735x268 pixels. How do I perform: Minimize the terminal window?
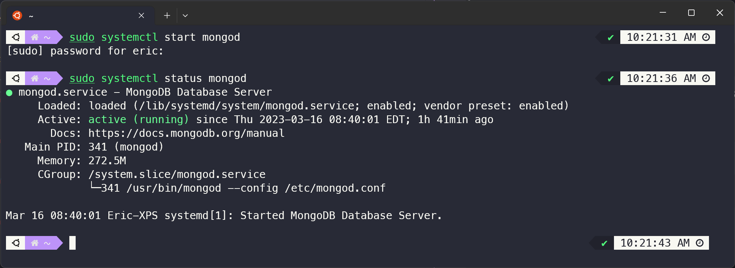pyautogui.click(x=663, y=13)
